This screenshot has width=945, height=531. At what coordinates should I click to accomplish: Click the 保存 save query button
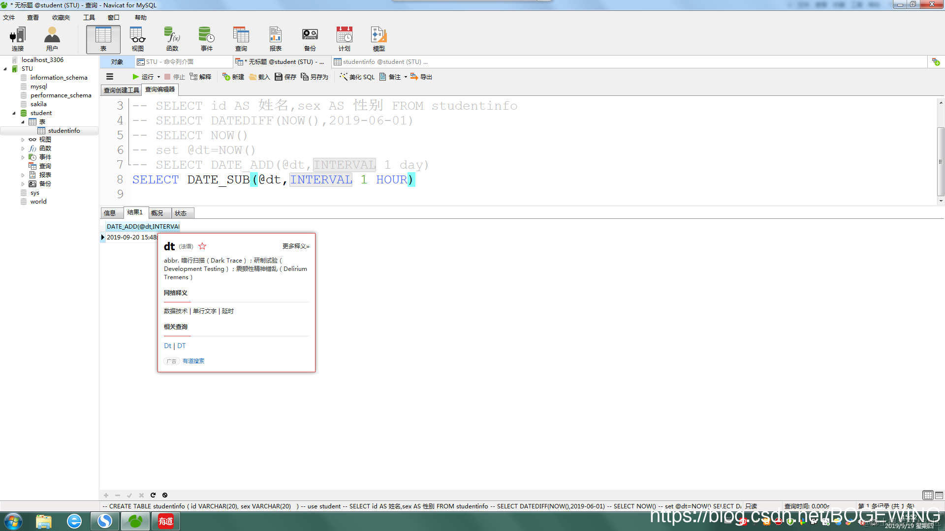pos(285,77)
